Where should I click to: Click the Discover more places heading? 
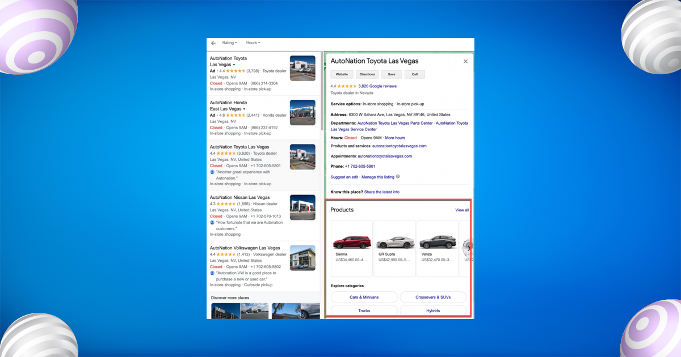(230, 297)
